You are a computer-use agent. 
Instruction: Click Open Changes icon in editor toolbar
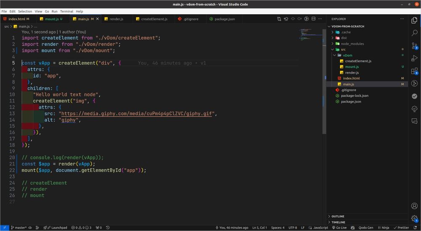279,19
